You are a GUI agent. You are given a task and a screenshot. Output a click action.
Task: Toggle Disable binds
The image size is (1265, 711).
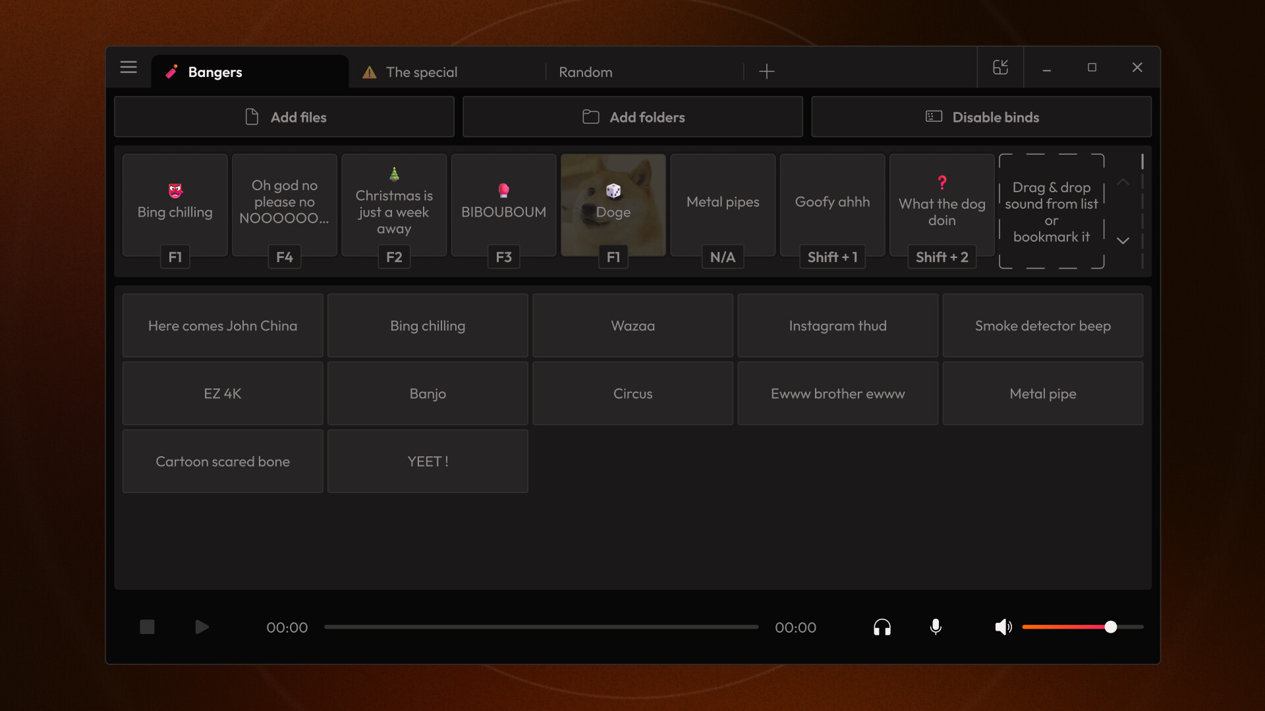(981, 117)
